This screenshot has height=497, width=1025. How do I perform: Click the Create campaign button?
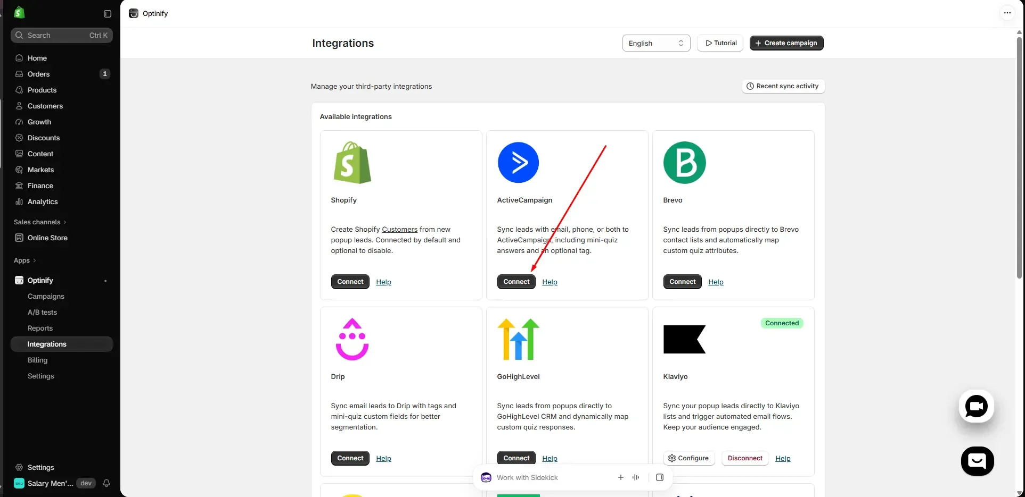click(x=786, y=43)
